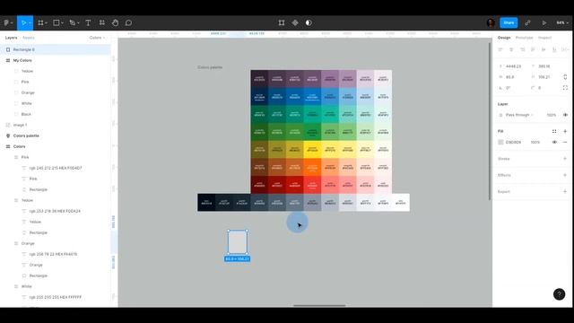Select the Colors palette layer

point(56,135)
